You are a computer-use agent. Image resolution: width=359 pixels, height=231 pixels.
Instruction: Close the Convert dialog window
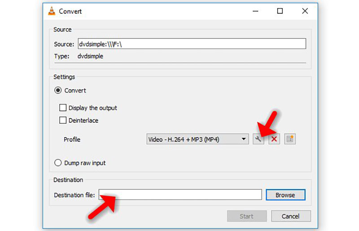coord(305,11)
